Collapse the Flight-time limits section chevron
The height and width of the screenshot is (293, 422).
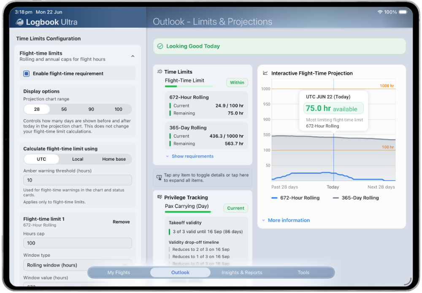click(x=133, y=56)
